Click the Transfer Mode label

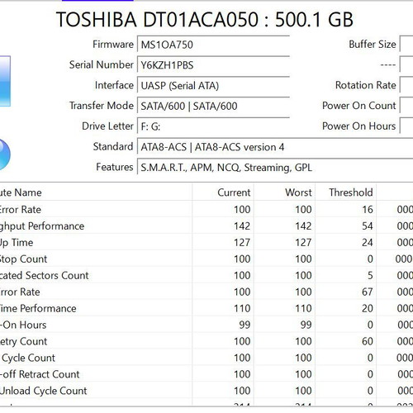click(x=102, y=106)
